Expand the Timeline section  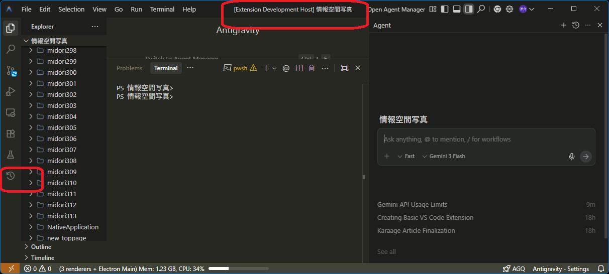[x=63, y=257]
